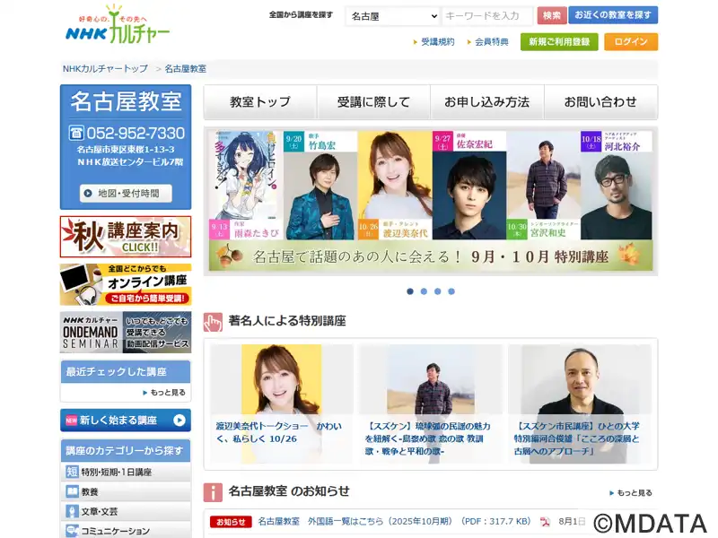Click the keyword search input field
The height and width of the screenshot is (538, 718).
pos(487,16)
